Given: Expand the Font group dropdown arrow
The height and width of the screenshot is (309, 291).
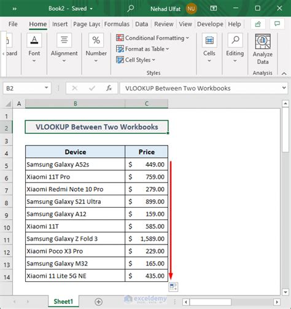Looking at the screenshot, I should tap(34, 61).
